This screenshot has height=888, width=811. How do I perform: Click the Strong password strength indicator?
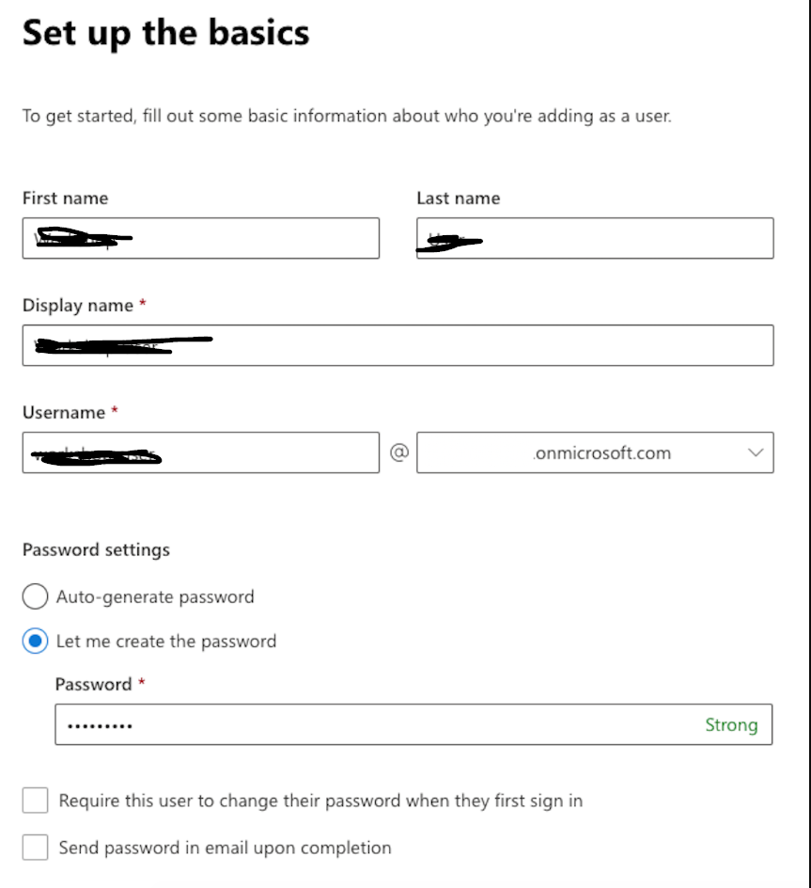[x=731, y=724]
